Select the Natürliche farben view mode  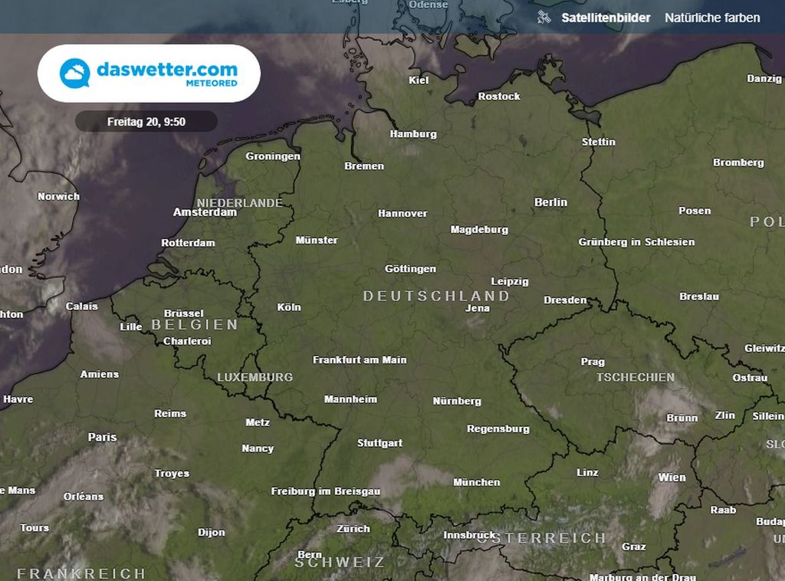pos(711,17)
